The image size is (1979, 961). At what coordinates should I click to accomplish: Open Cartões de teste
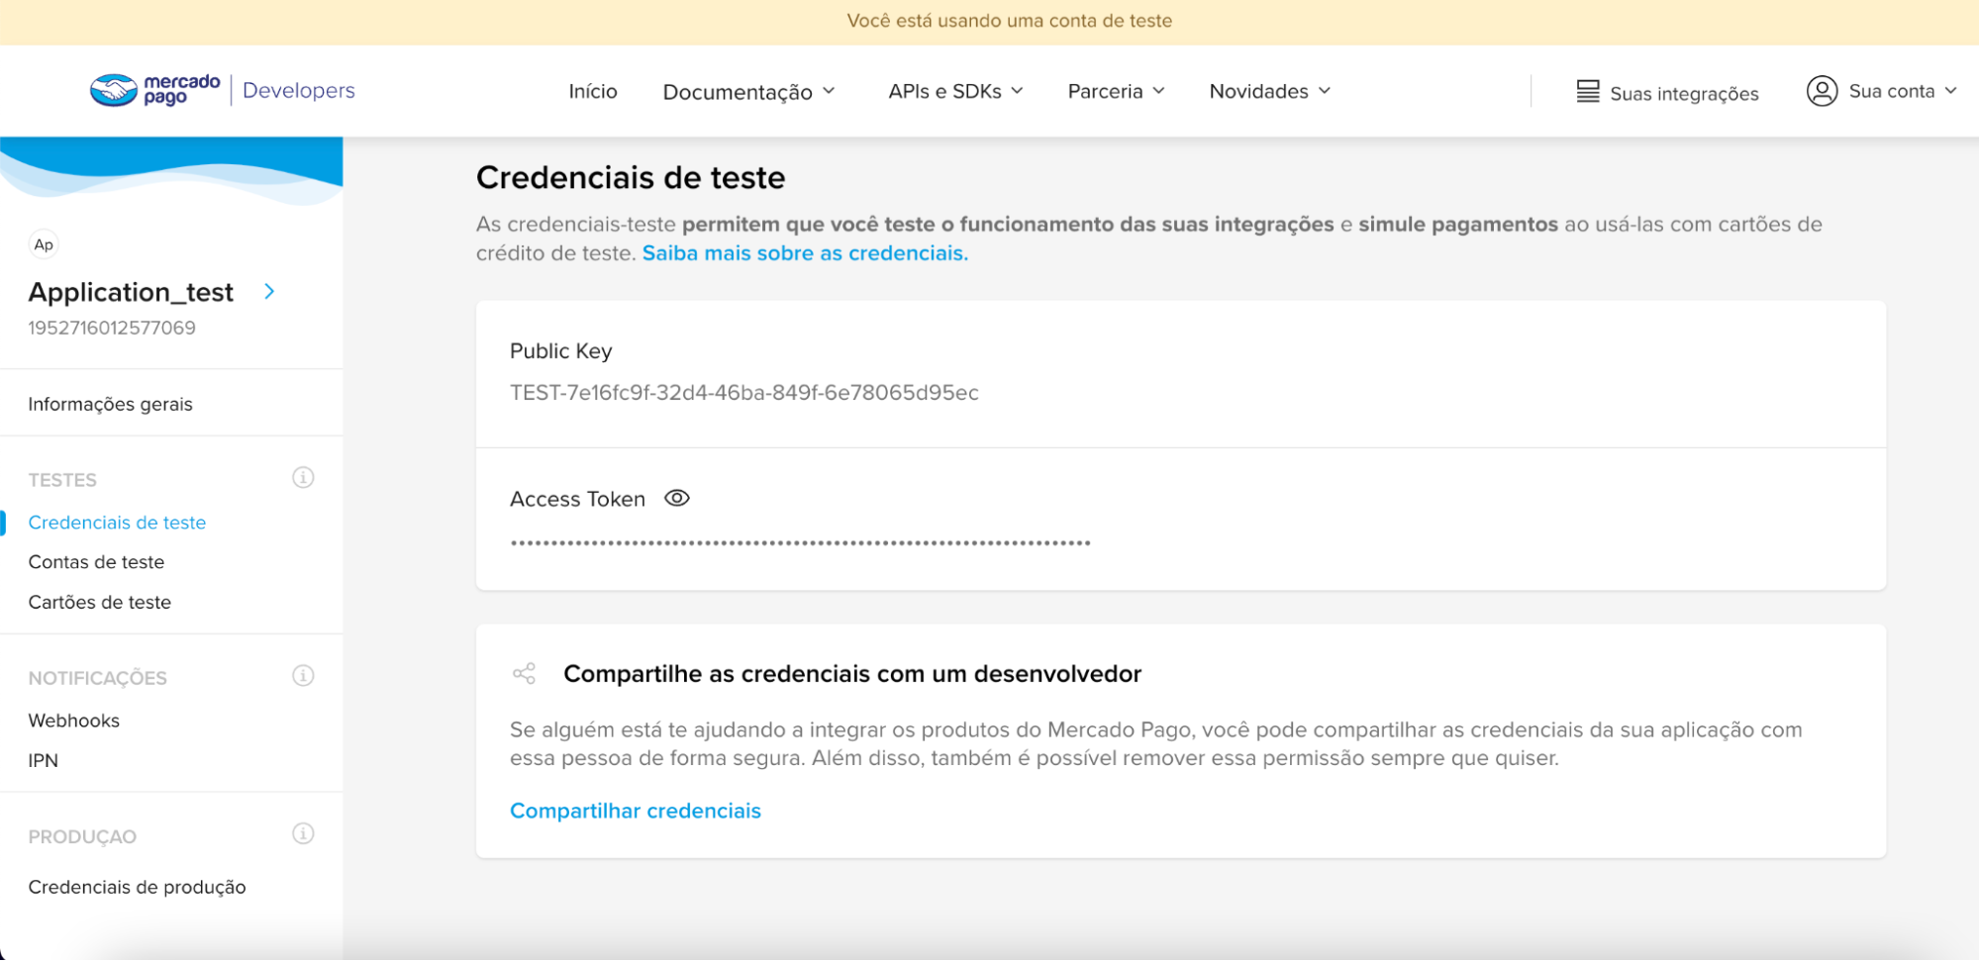point(99,602)
